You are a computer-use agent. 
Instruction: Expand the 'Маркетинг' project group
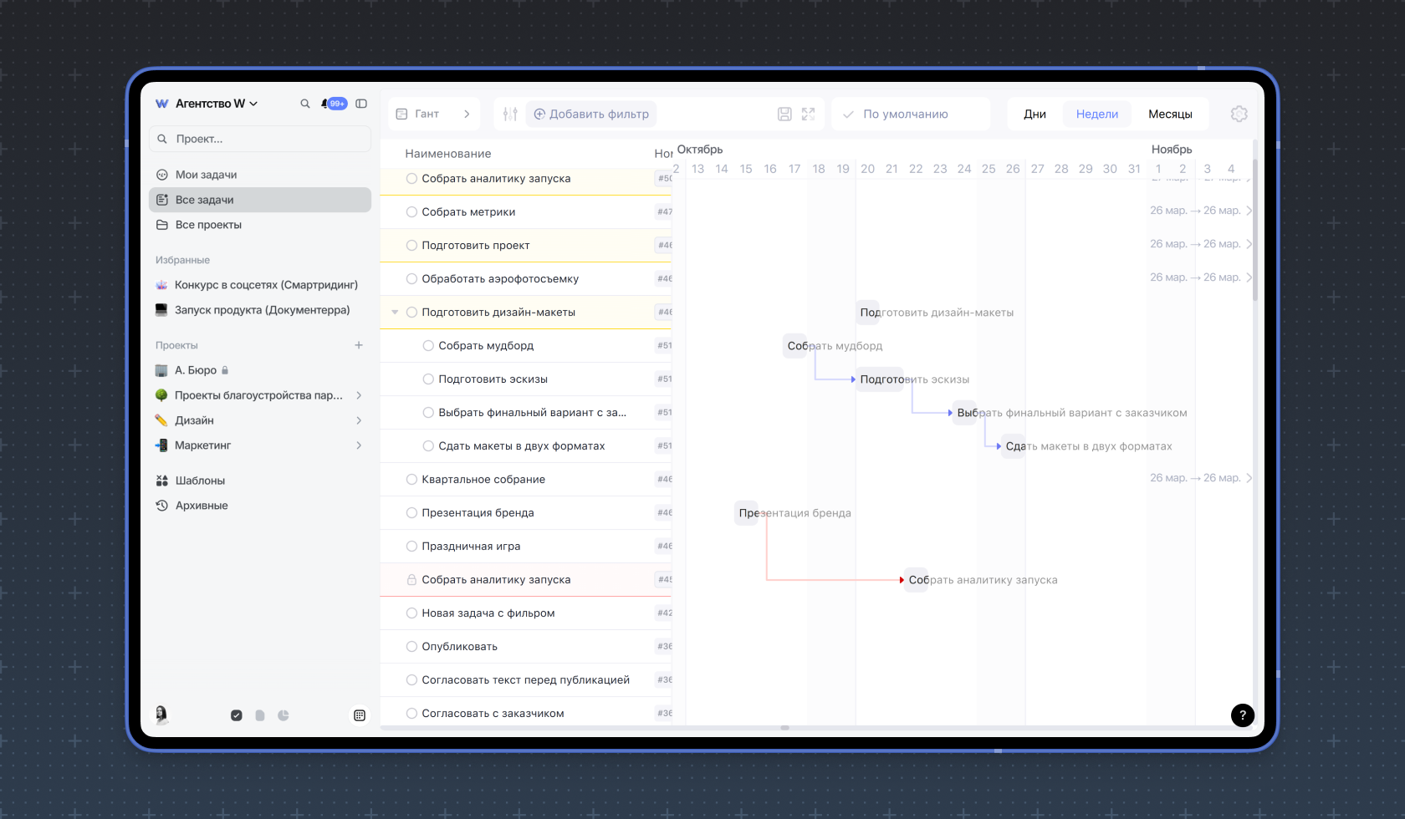pyautogui.click(x=359, y=445)
